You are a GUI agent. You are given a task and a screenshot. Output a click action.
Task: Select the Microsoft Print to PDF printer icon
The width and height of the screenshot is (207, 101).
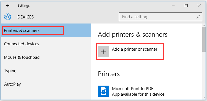tap(103, 91)
